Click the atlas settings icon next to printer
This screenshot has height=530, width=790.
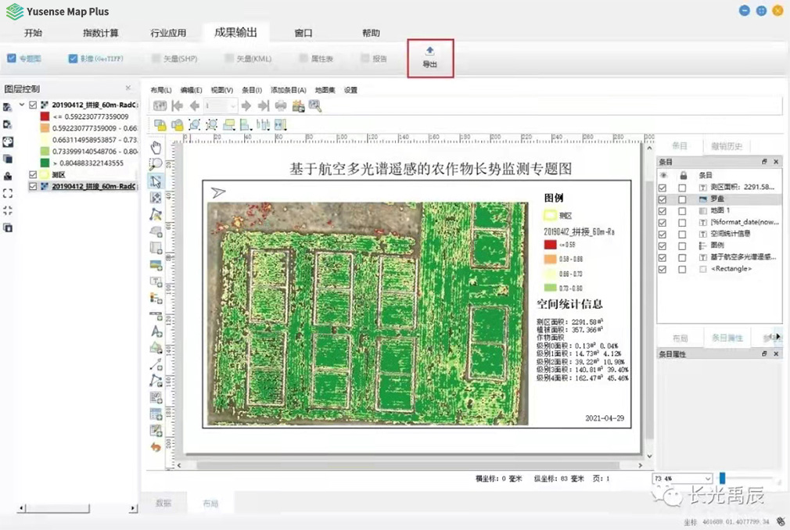pyautogui.click(x=298, y=106)
